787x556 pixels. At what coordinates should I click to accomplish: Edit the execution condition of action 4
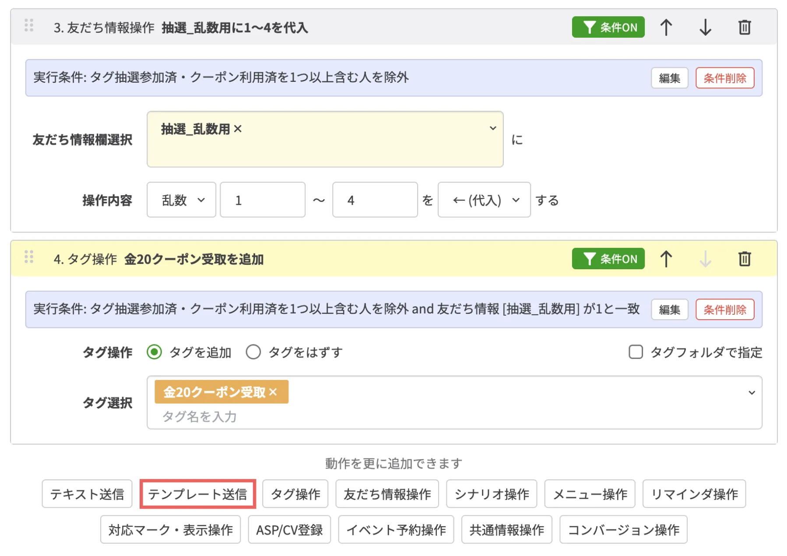click(x=670, y=310)
